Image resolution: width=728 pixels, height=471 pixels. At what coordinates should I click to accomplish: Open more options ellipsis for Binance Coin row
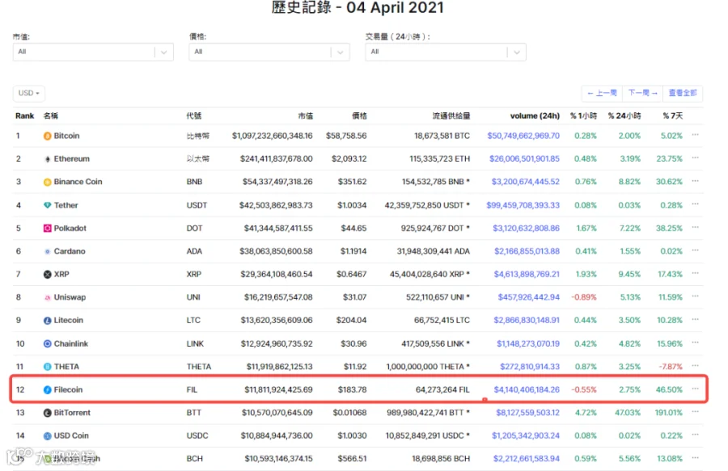695,181
